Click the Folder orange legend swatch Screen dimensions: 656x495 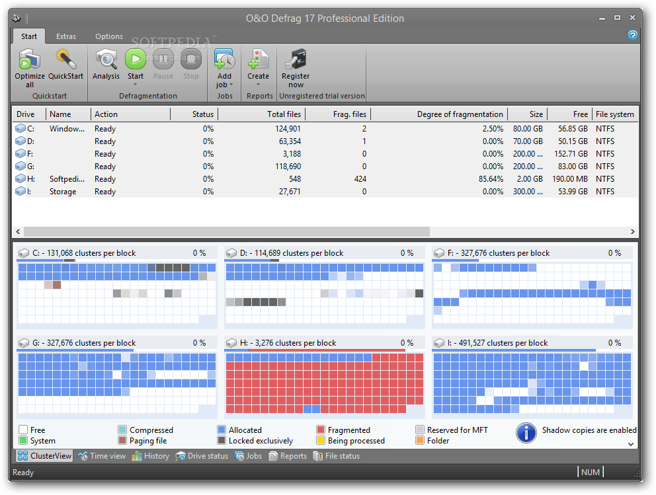click(420, 440)
